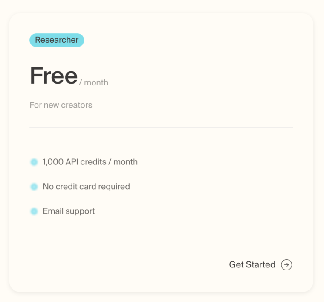Click the word "required" in the second feature
The height and width of the screenshot is (302, 324).
point(114,187)
